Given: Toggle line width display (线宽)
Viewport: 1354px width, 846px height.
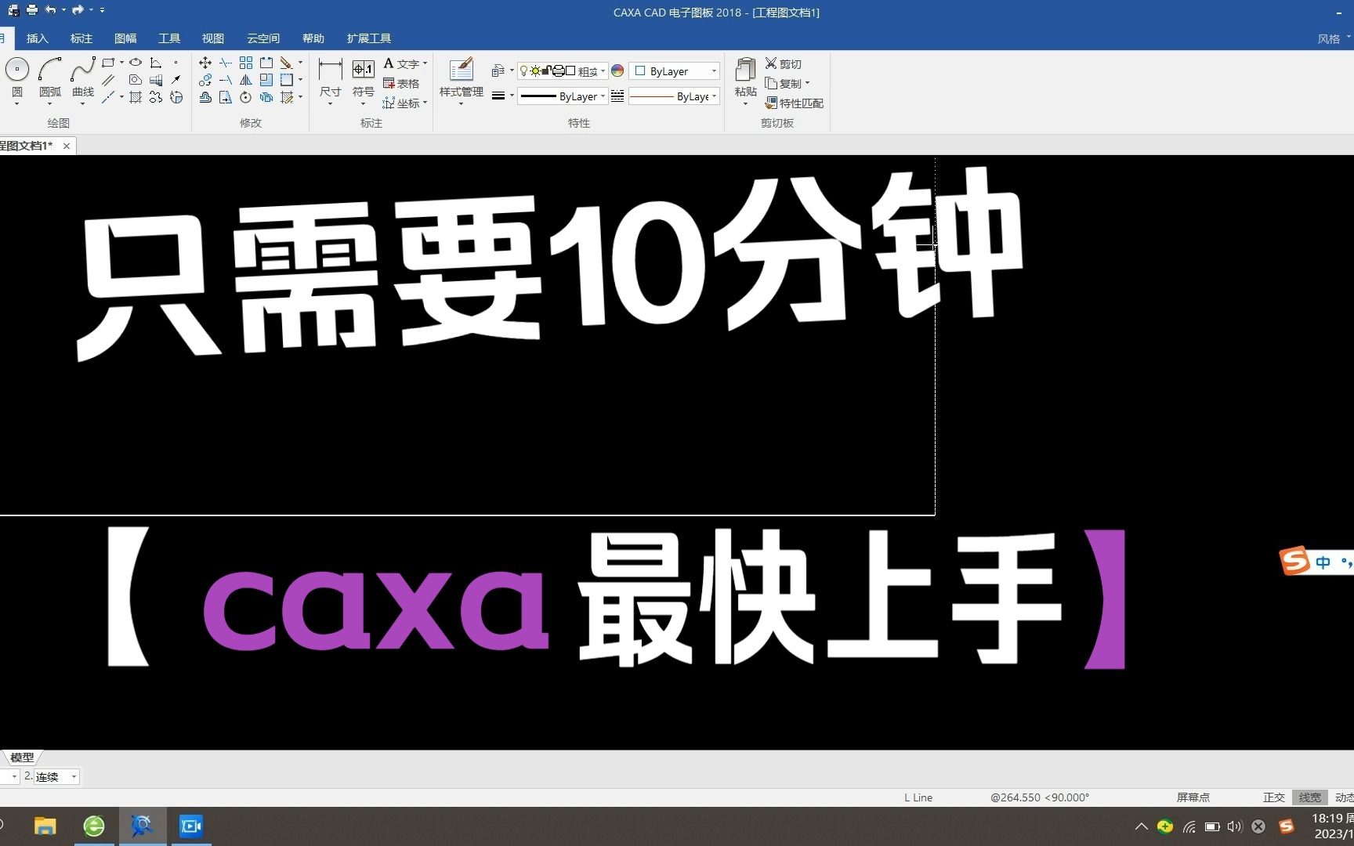Looking at the screenshot, I should point(1308,797).
